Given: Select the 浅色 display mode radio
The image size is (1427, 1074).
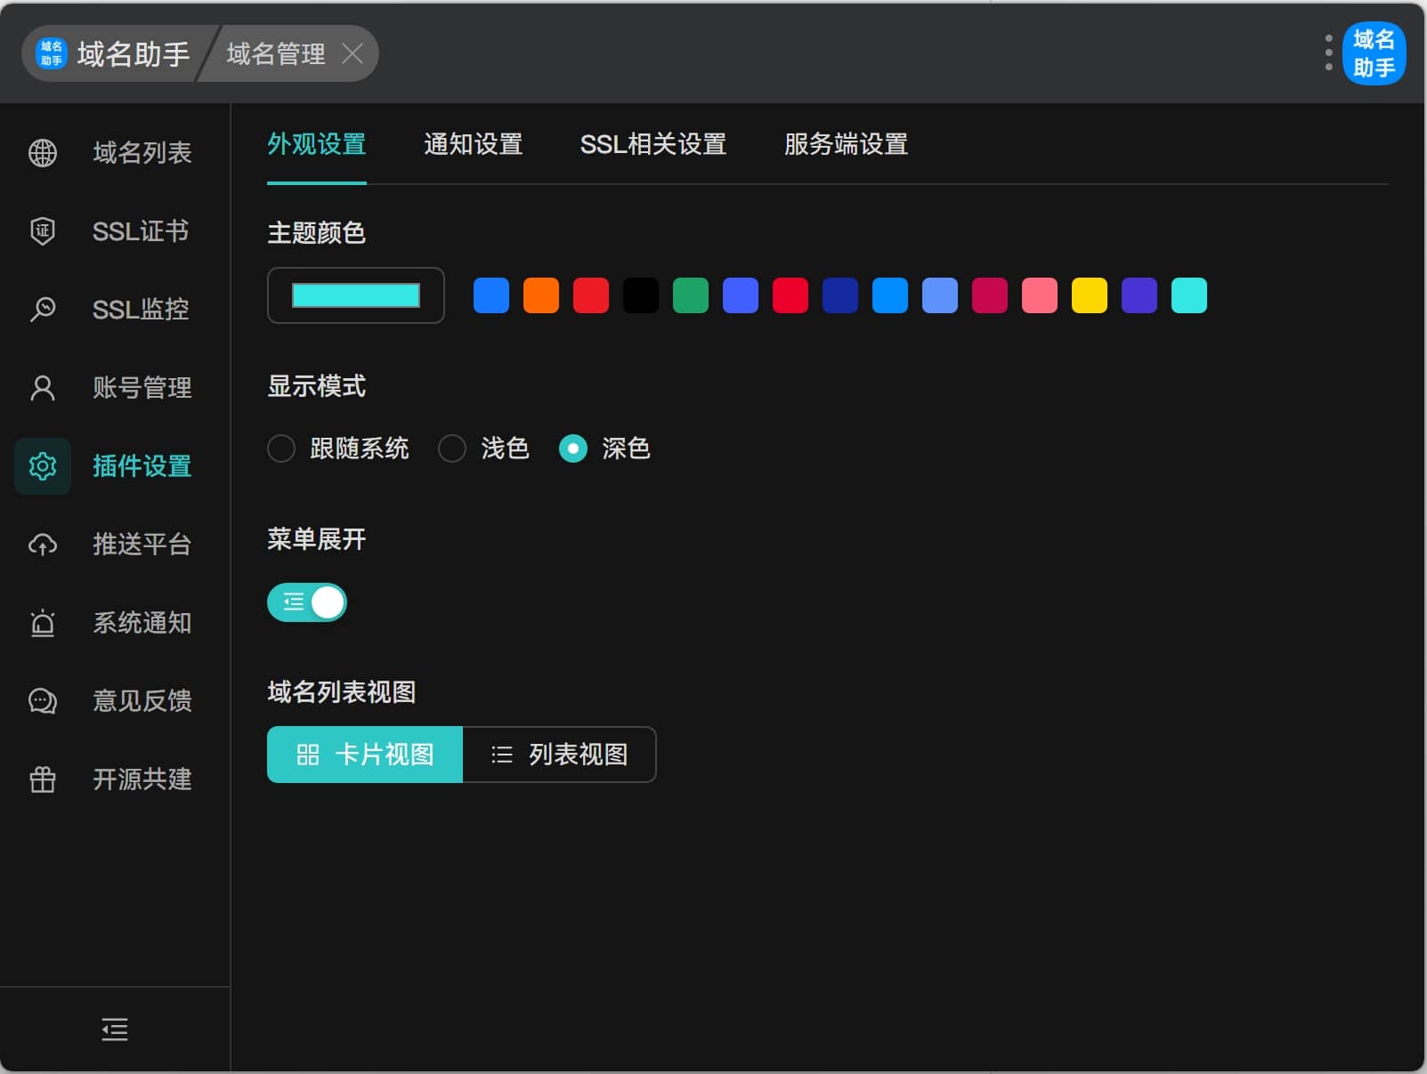Looking at the screenshot, I should click(452, 448).
